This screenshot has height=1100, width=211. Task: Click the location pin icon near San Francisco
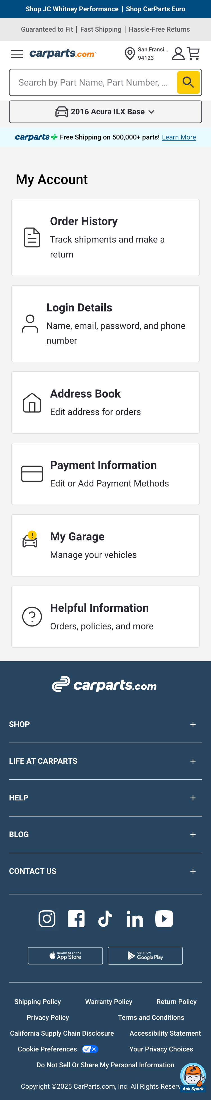click(130, 54)
